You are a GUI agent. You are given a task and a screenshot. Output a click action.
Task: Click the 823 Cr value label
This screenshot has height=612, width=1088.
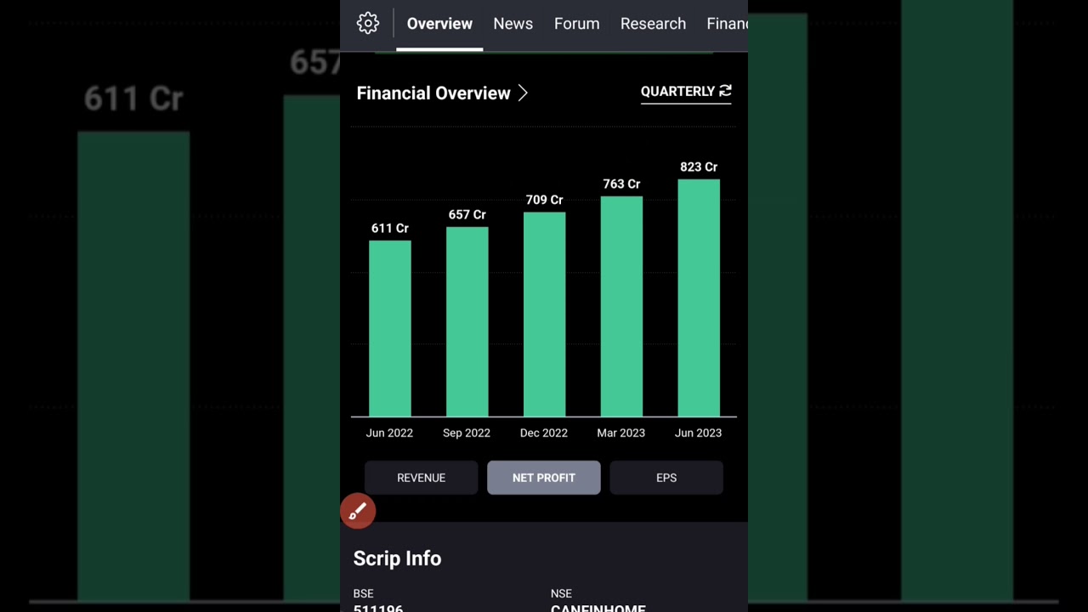click(x=699, y=167)
